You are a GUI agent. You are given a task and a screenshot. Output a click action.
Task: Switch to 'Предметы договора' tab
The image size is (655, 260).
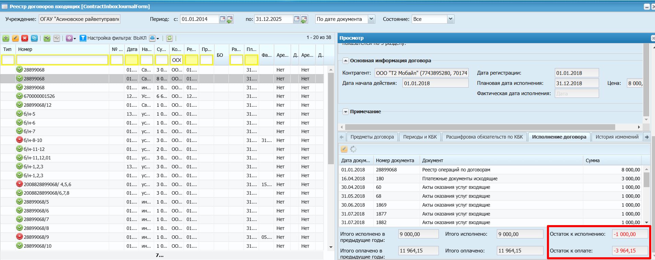click(372, 137)
